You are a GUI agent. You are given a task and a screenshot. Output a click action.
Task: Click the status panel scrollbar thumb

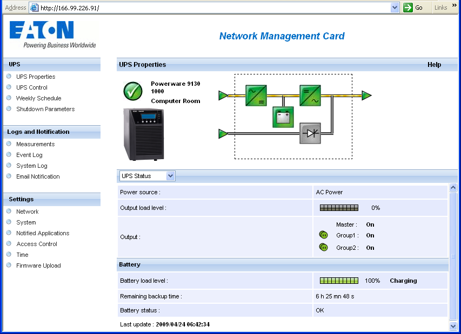(453, 256)
